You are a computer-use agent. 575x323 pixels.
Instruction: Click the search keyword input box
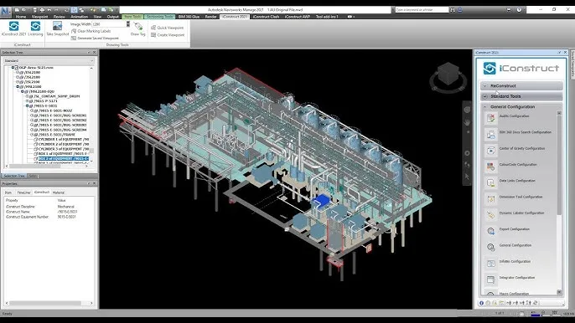(x=422, y=10)
